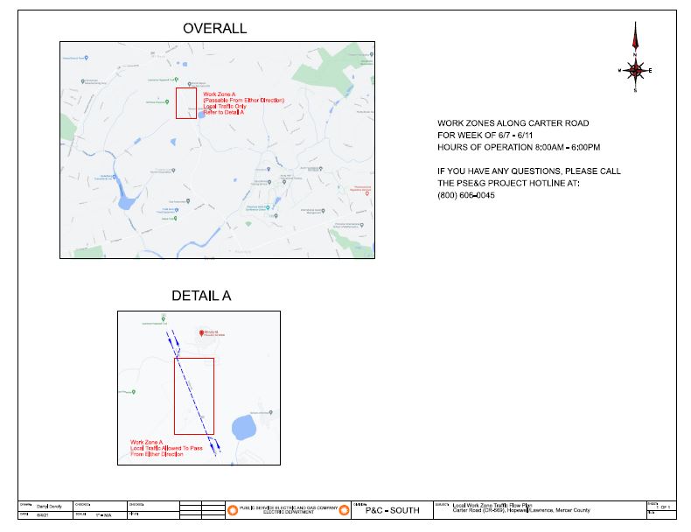
Task: Click the red work zone box in Overall map
Action: point(185,103)
